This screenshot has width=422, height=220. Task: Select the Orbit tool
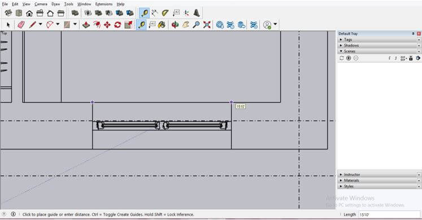175,25
